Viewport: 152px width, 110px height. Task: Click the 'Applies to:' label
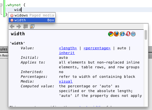tap(33, 62)
